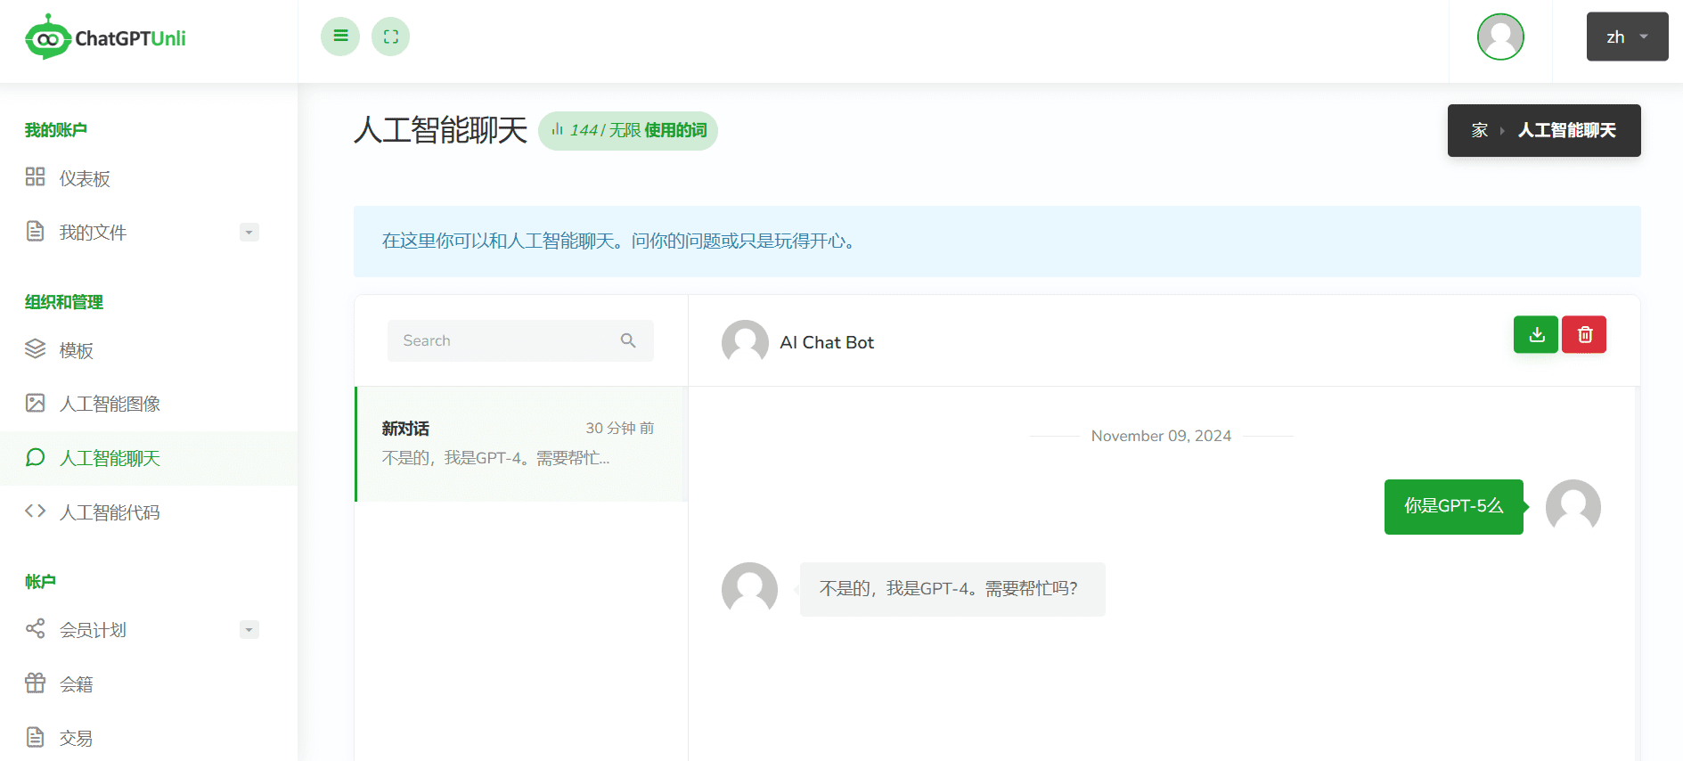This screenshot has height=761, width=1683.
Task: Delete the chat with red trash button
Action: pos(1584,334)
